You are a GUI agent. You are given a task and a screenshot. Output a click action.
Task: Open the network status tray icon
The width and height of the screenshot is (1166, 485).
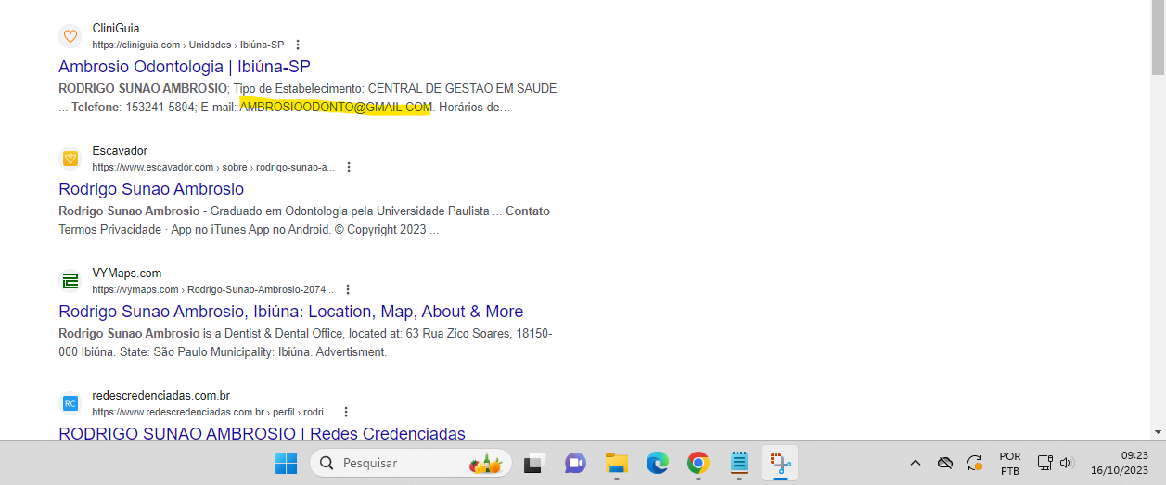pyautogui.click(x=1044, y=463)
